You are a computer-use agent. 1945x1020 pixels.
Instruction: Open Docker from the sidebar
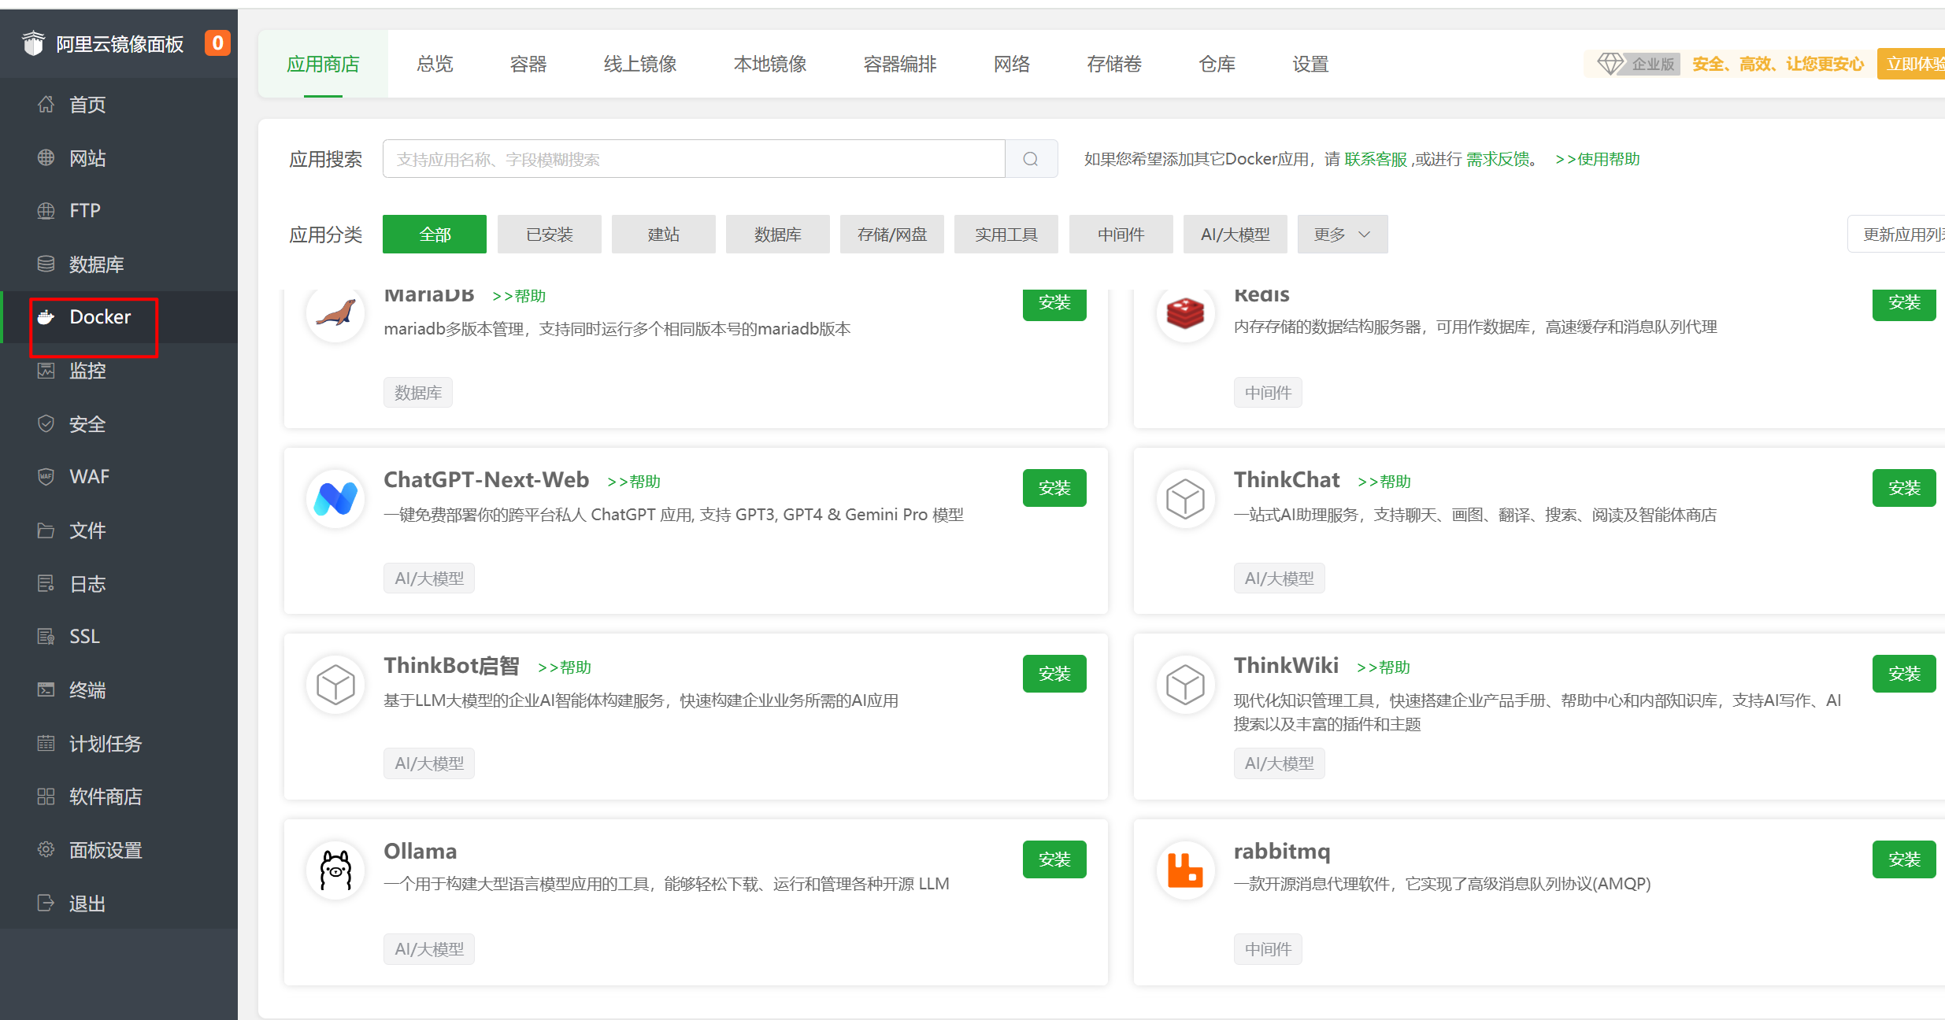[x=99, y=317]
